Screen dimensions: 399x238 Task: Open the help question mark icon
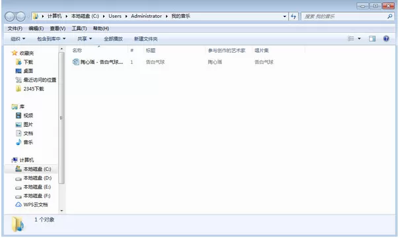pyautogui.click(x=386, y=39)
